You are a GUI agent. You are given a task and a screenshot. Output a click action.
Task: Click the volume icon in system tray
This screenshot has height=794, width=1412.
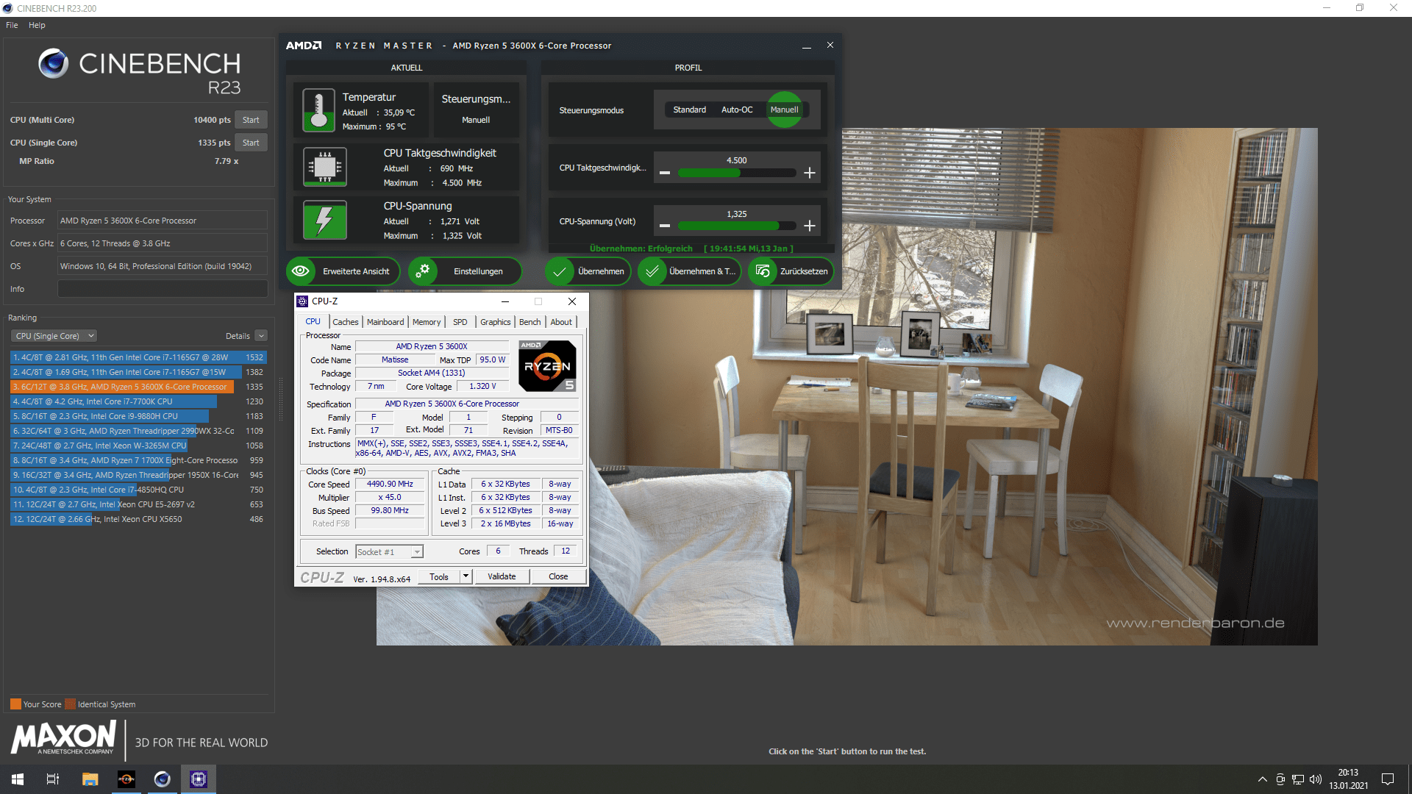(1316, 779)
